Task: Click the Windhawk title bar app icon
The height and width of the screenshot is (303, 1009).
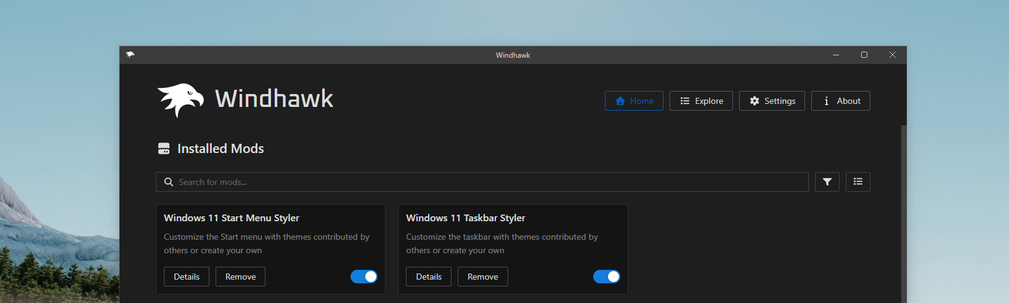Action: coord(130,55)
